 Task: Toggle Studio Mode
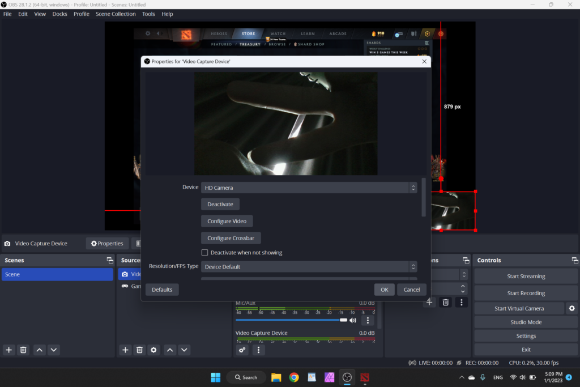click(x=526, y=322)
